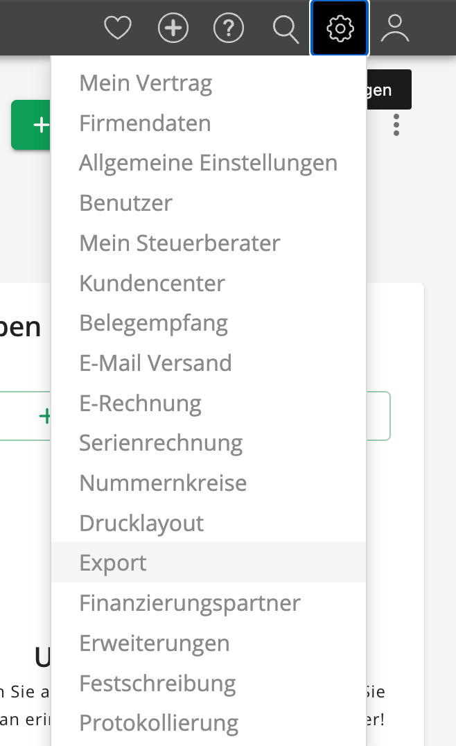Open the help question mark icon
The height and width of the screenshot is (746, 456).
click(229, 28)
